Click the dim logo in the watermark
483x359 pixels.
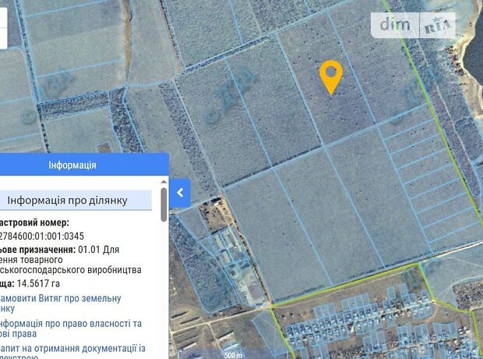click(x=395, y=25)
